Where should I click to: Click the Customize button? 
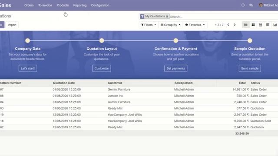coord(102,68)
